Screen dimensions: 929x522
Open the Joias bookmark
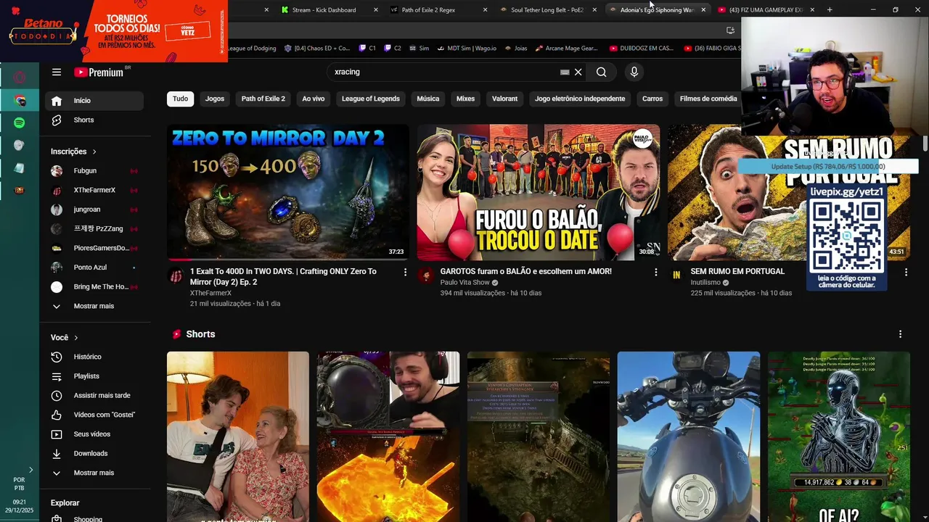pyautogui.click(x=515, y=49)
